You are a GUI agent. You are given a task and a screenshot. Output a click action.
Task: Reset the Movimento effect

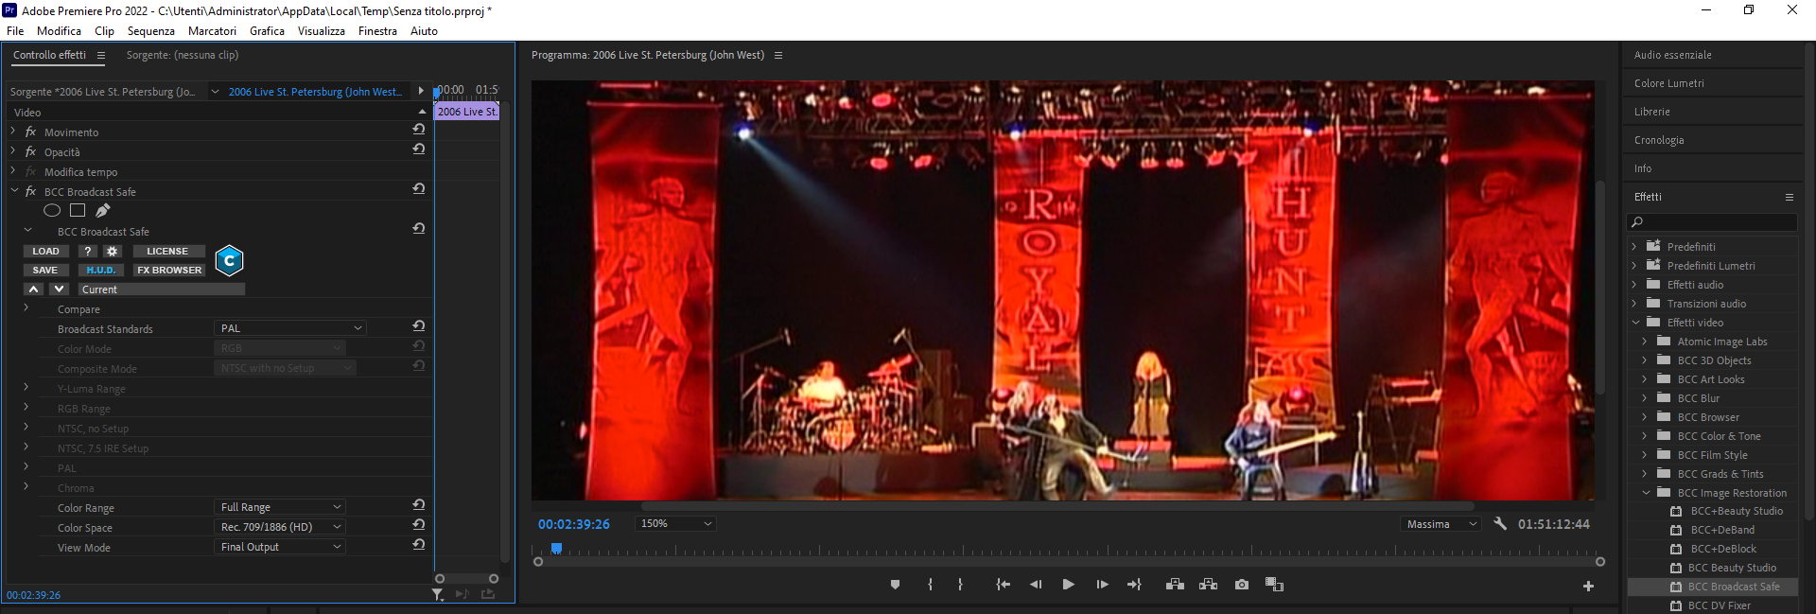[x=418, y=129]
